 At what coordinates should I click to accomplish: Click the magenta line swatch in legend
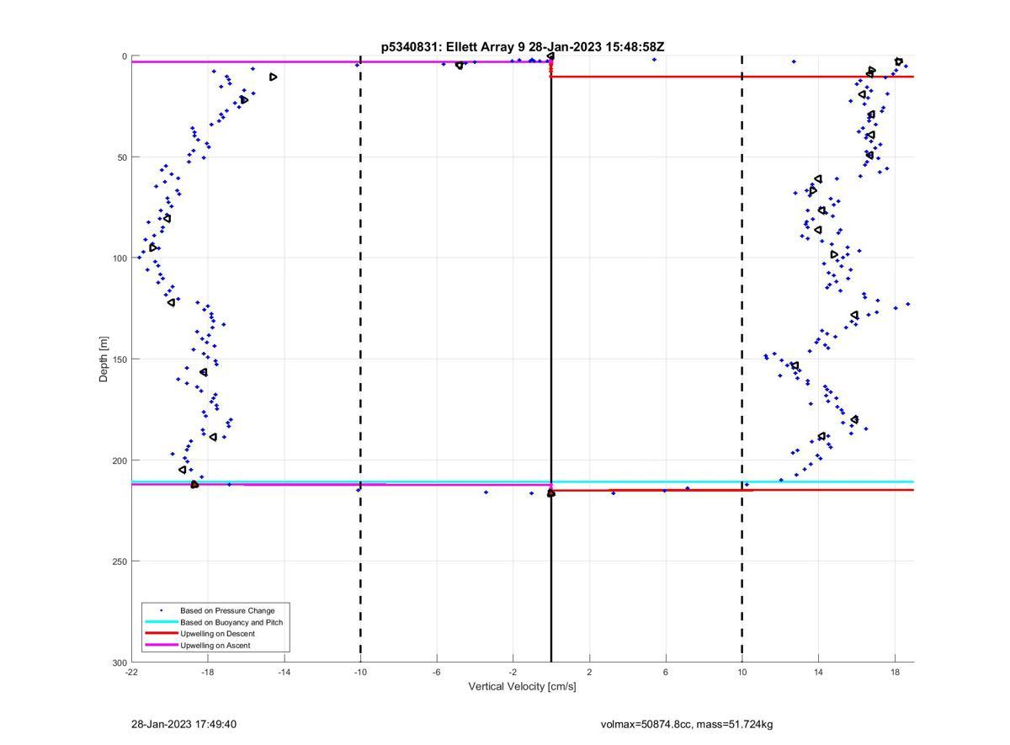coord(162,646)
